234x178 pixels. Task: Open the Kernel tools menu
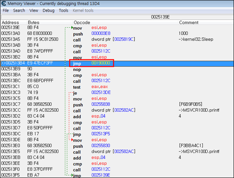[83, 11]
